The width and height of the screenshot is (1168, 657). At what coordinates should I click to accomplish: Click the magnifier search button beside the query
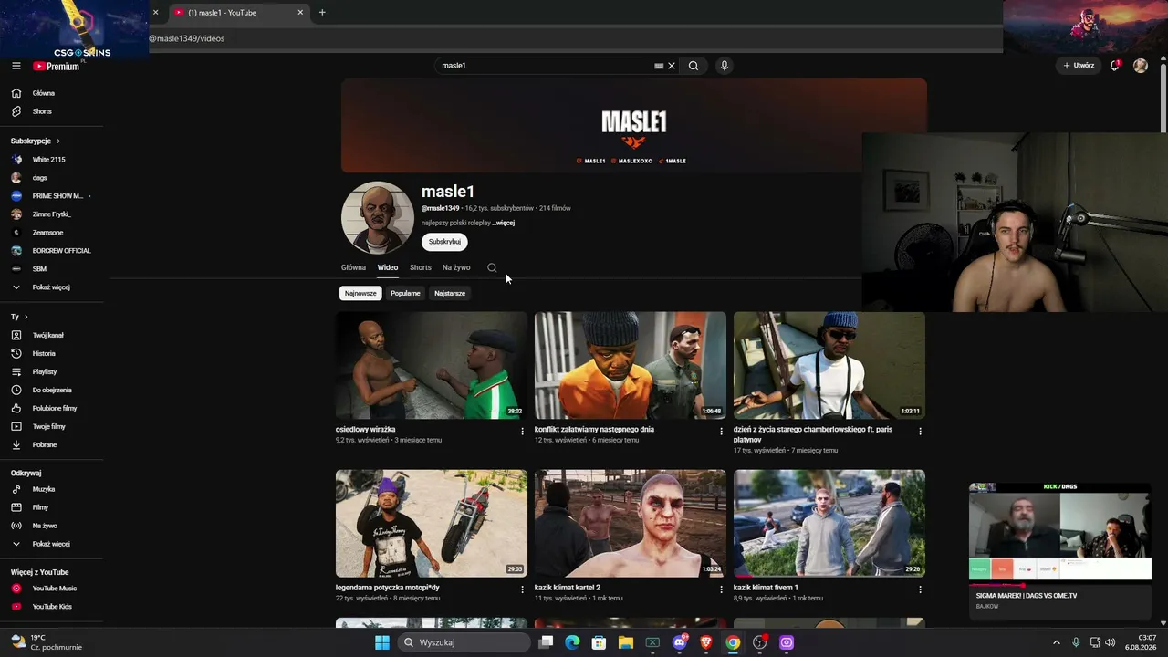[x=693, y=66]
